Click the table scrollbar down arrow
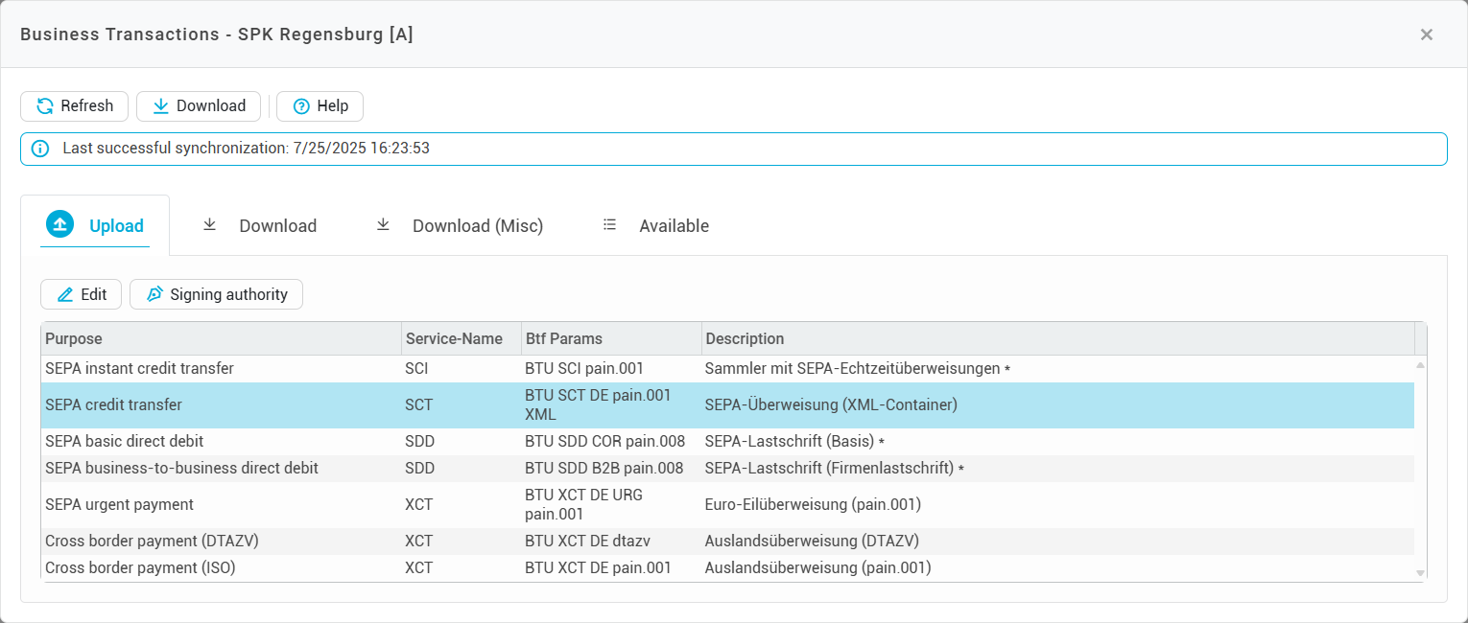 point(1421,573)
